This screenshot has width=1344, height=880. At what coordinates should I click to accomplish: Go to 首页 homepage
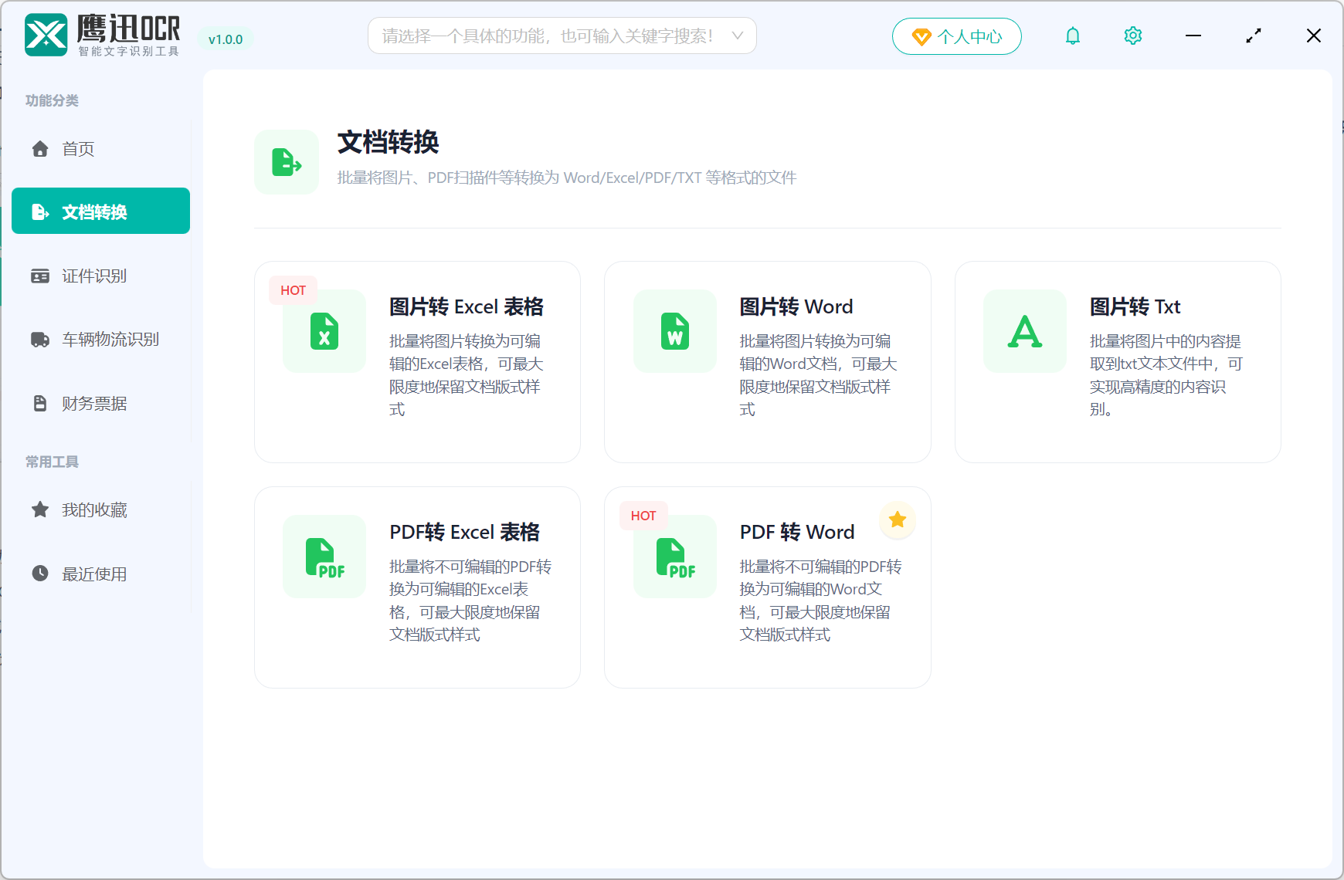pyautogui.click(x=77, y=149)
